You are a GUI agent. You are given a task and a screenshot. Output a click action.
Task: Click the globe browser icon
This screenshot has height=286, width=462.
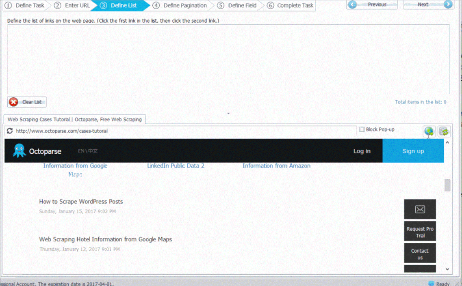click(x=429, y=131)
